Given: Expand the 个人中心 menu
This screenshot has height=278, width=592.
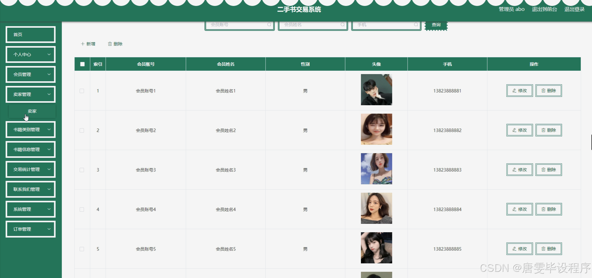Looking at the screenshot, I should pyautogui.click(x=31, y=54).
